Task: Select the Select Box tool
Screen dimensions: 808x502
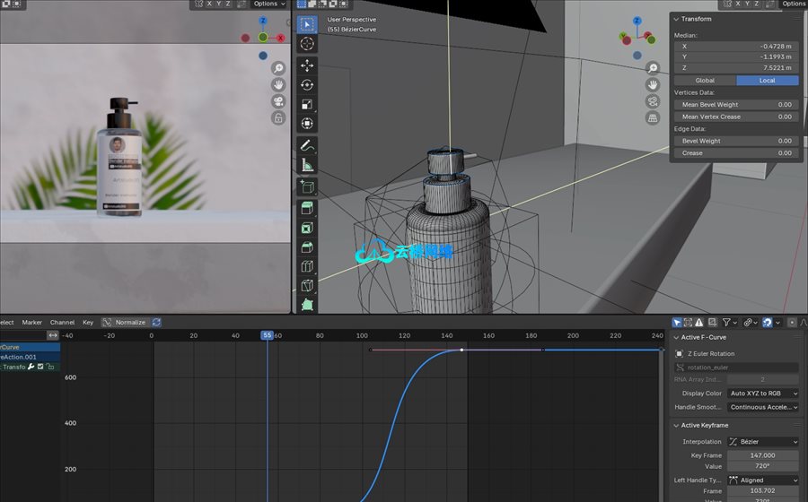Action: 307,24
